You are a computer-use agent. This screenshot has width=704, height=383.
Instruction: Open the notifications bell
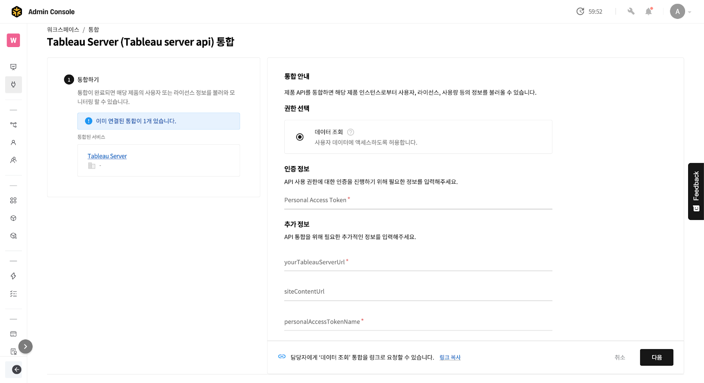click(649, 11)
